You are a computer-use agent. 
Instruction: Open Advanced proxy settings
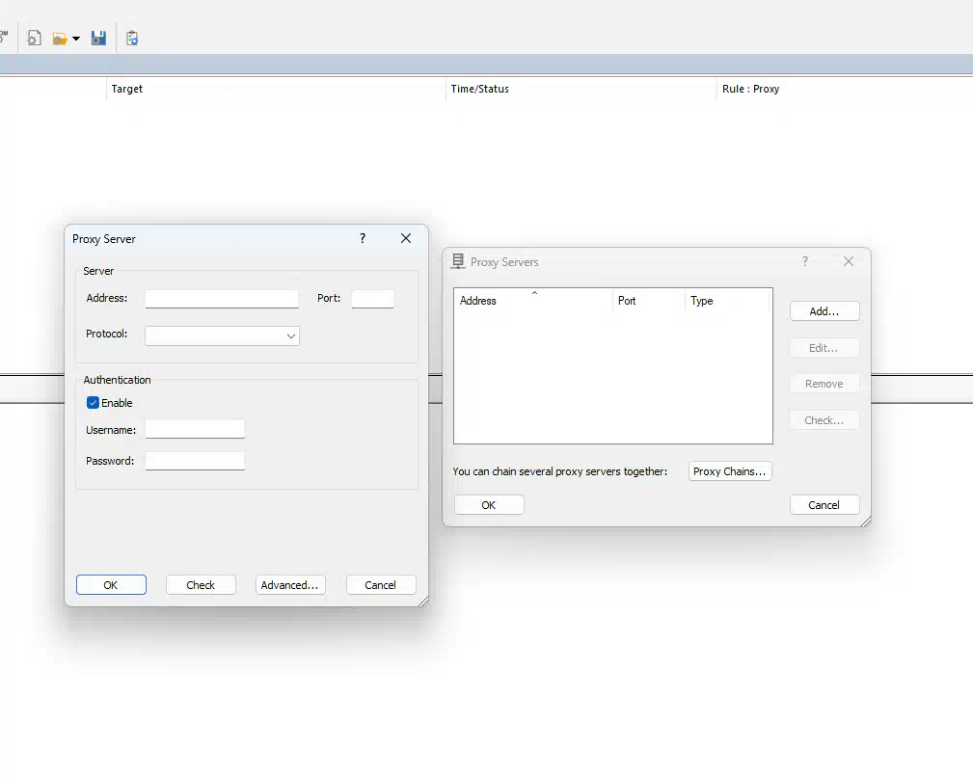(x=290, y=585)
